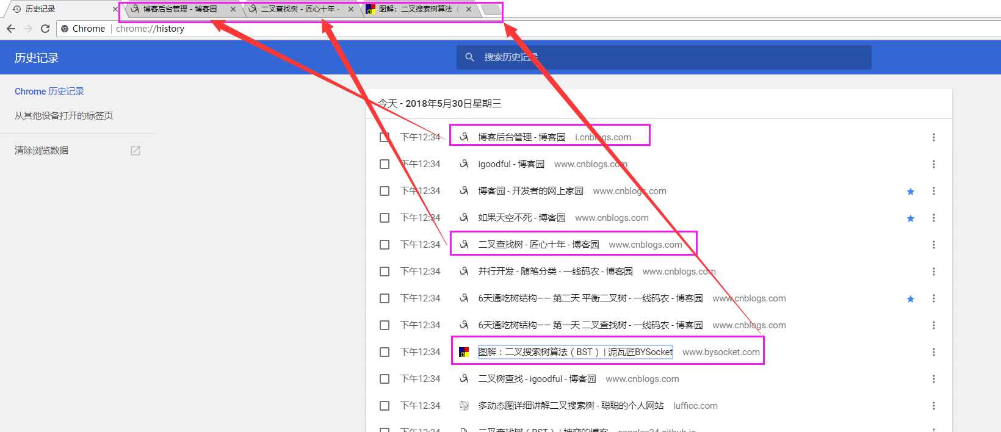Check the box for 博客后台管理 - 博客园 entry
The width and height of the screenshot is (1001, 432).
(385, 137)
